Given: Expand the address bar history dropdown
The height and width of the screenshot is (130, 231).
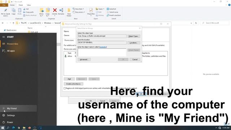Looking at the screenshot, I should click(x=191, y=23).
